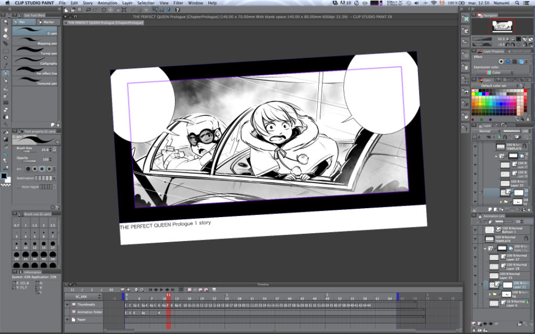Enable the Vector magnet checkbox
This screenshot has width=535, height=334.
(19, 187)
